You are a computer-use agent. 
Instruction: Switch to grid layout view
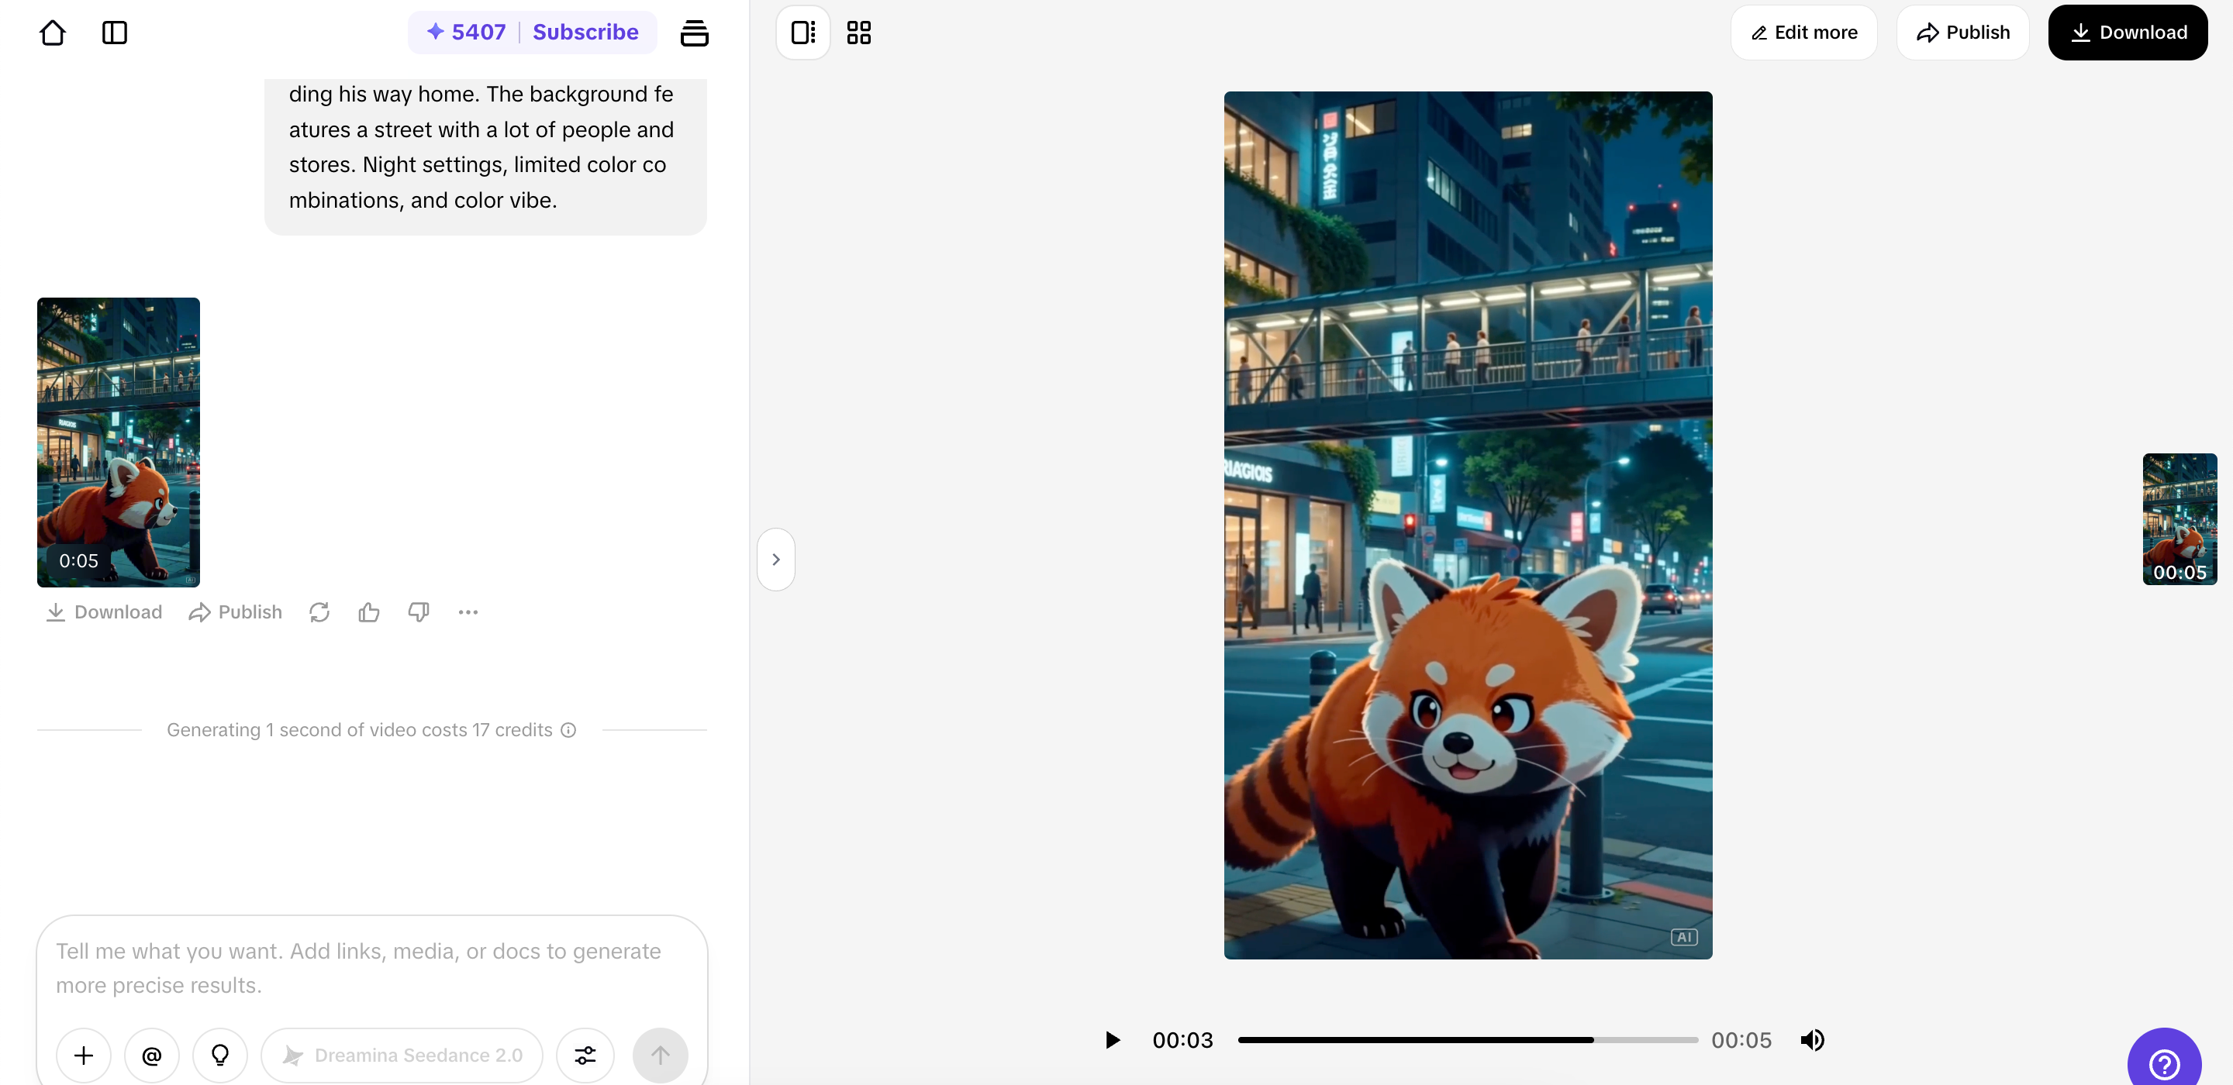click(858, 33)
